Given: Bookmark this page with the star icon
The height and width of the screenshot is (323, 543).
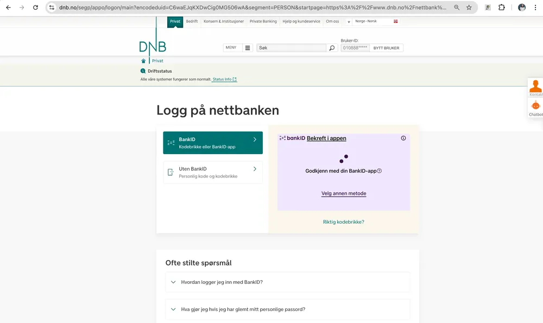Looking at the screenshot, I should [469, 7].
